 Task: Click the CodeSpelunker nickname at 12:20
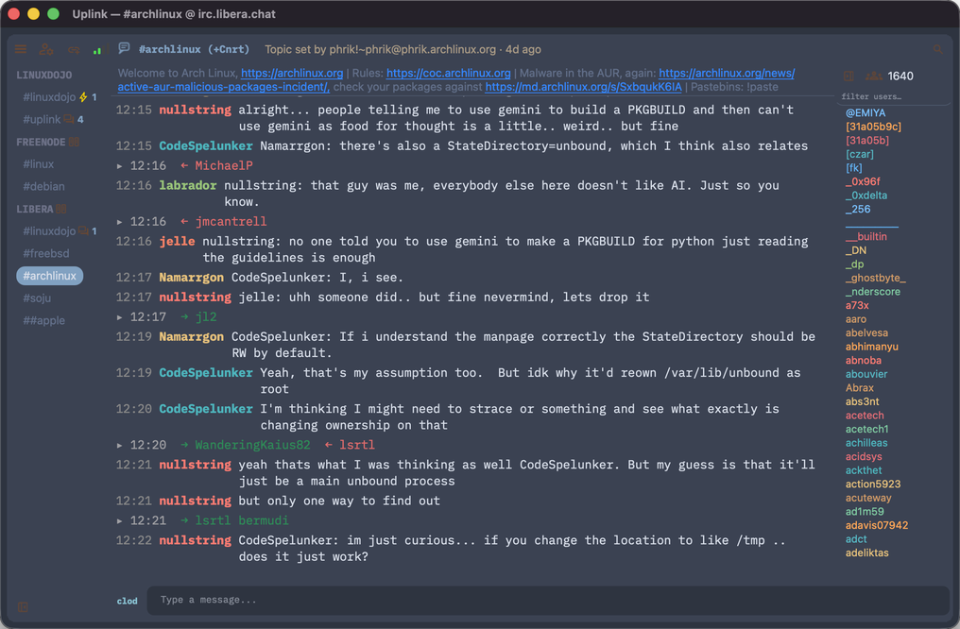[x=206, y=409]
